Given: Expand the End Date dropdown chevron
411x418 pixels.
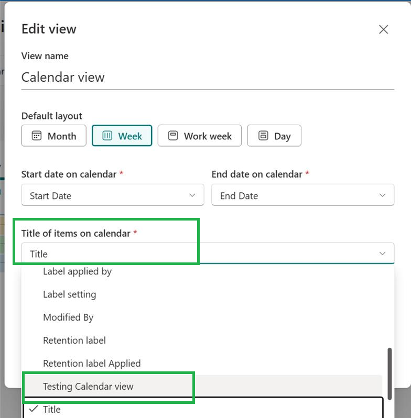Looking at the screenshot, I should pyautogui.click(x=382, y=195).
